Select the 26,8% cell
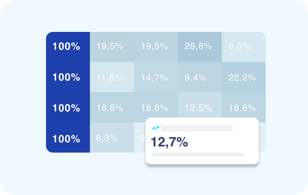 pos(198,47)
